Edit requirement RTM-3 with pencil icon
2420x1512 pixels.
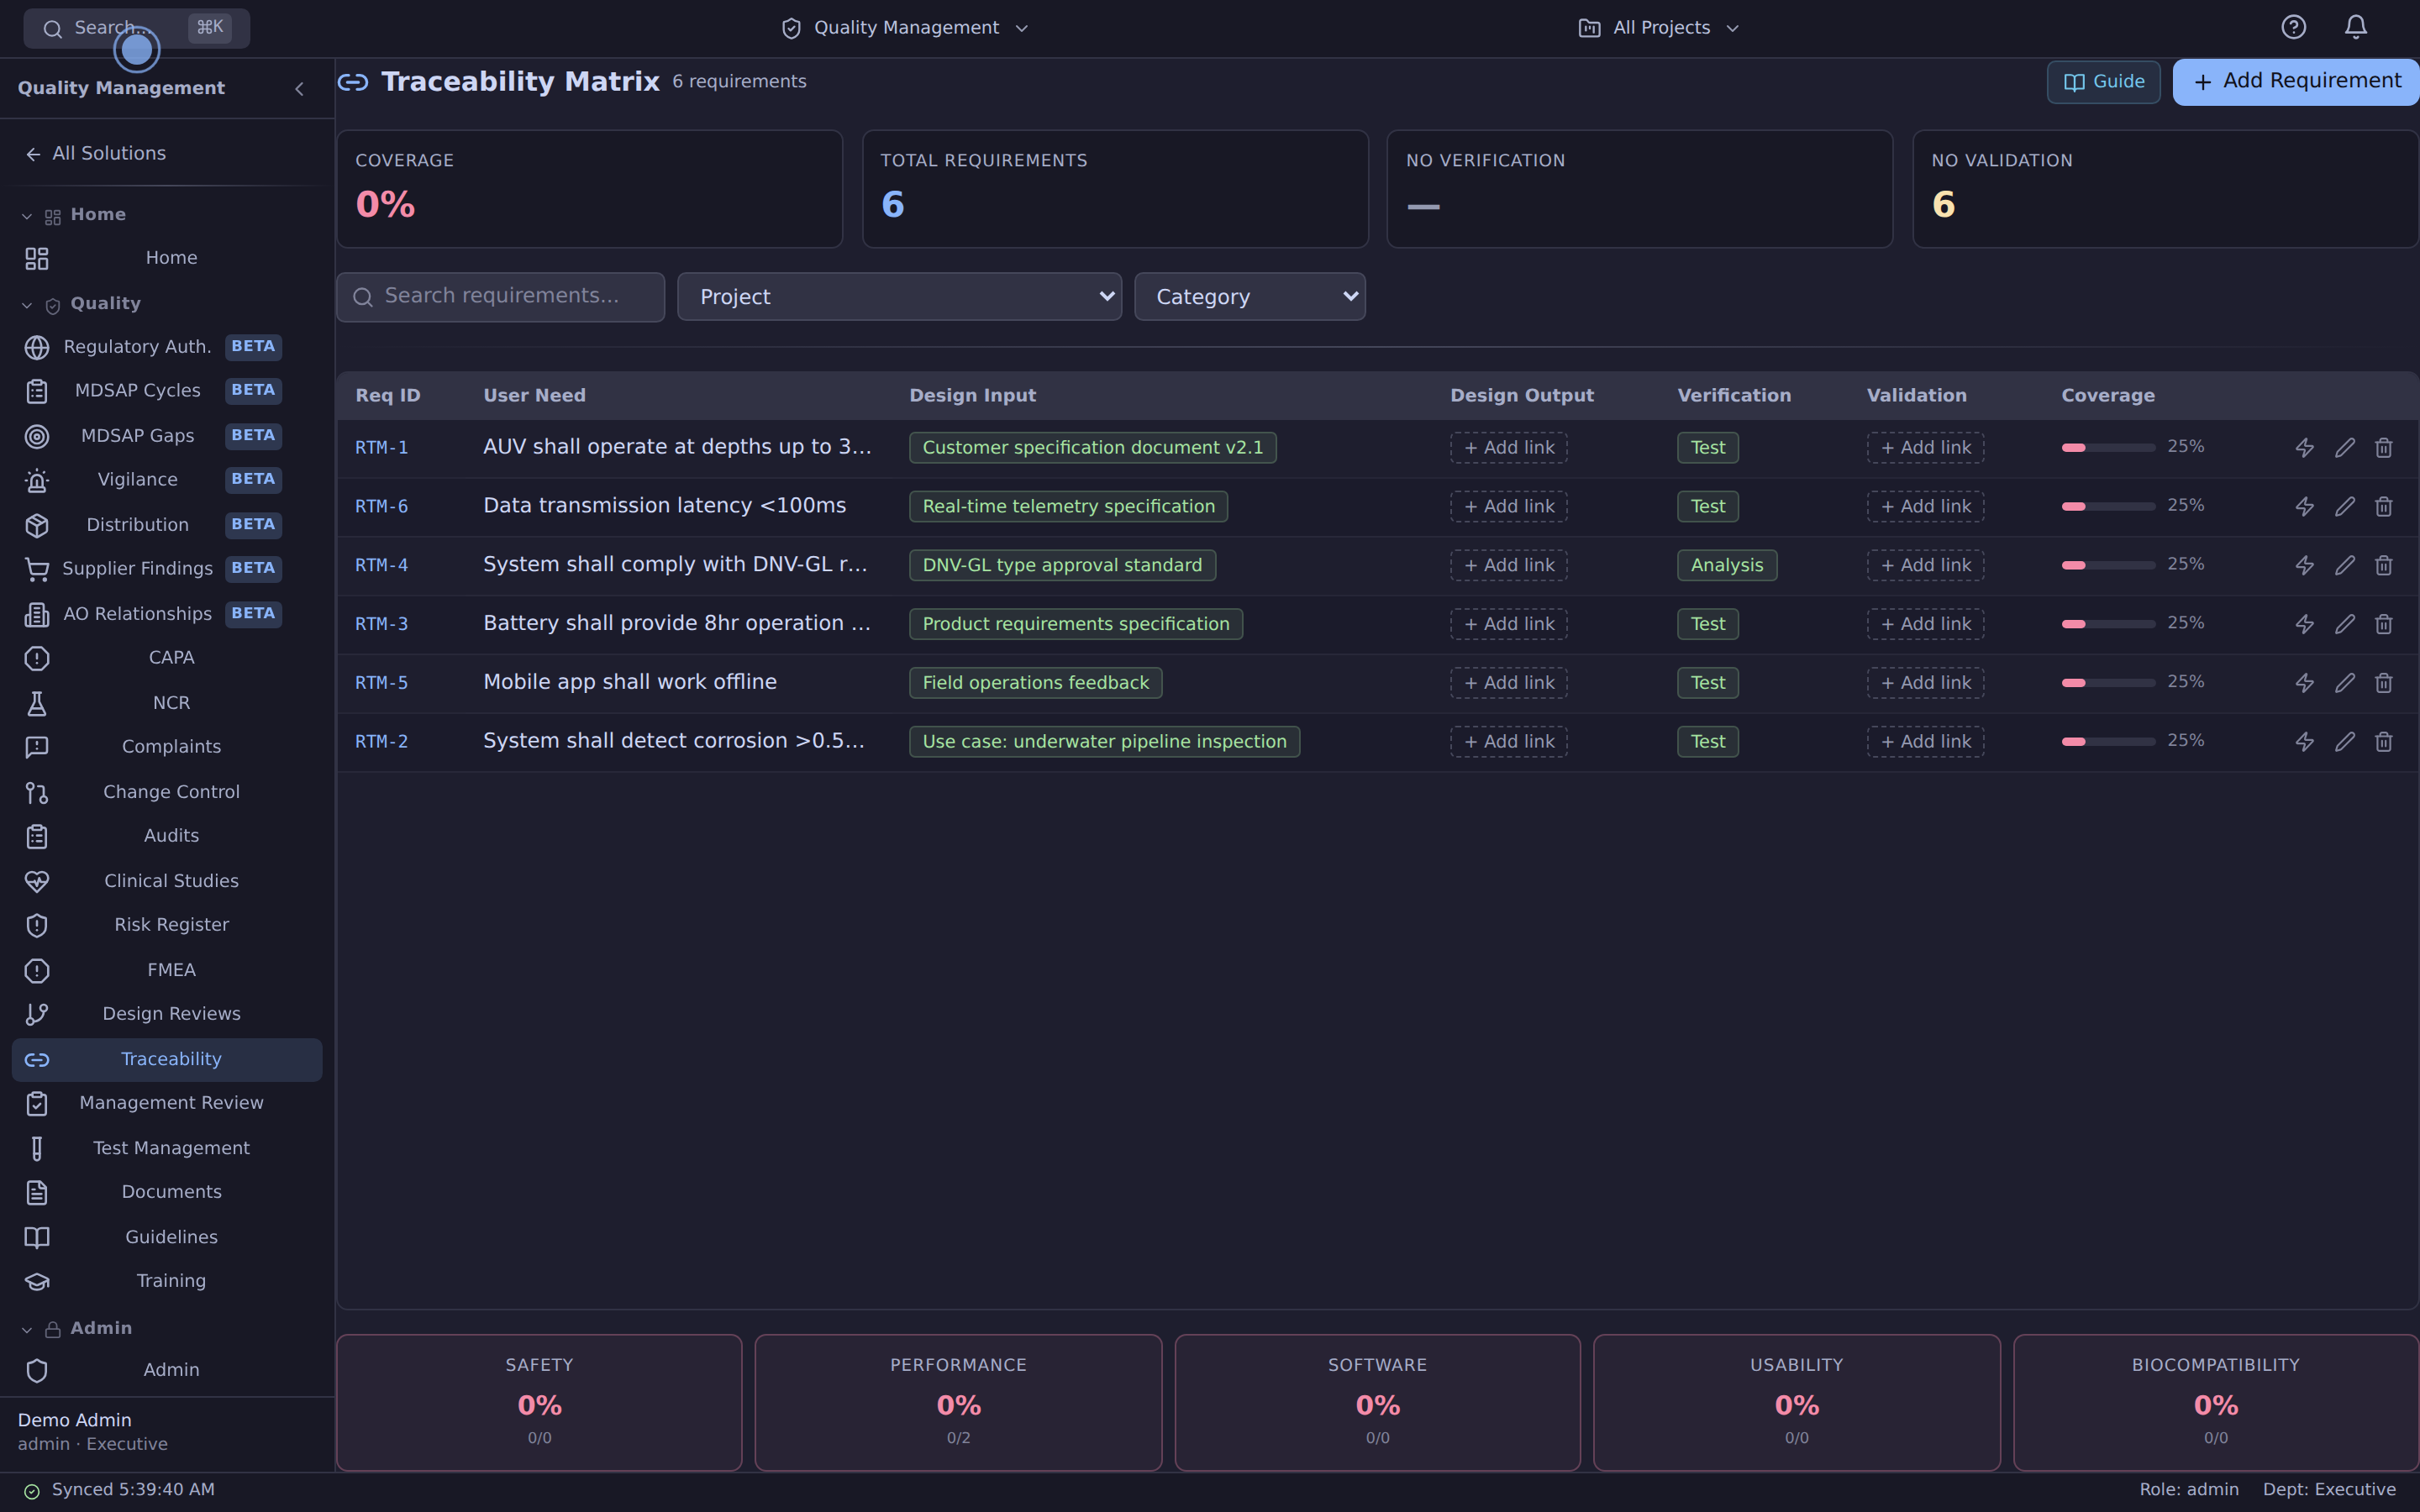(2345, 624)
